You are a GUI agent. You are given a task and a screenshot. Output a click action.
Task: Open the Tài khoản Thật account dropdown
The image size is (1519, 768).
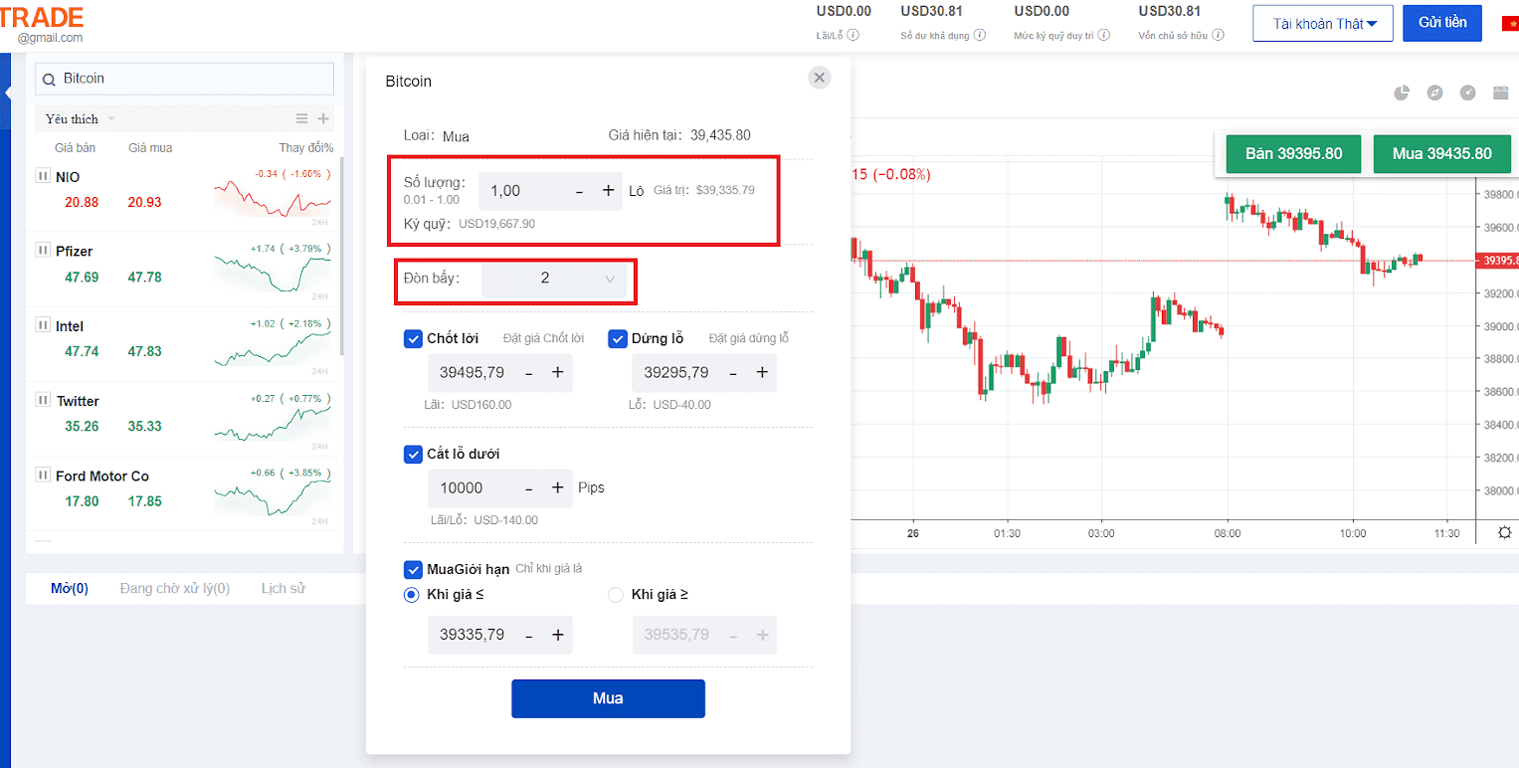1321,23
